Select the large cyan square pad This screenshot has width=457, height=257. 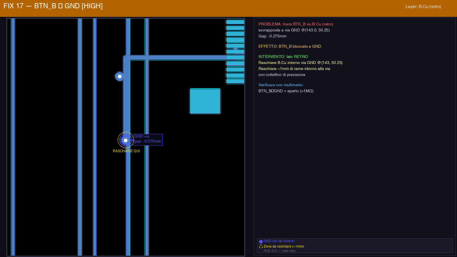[205, 101]
